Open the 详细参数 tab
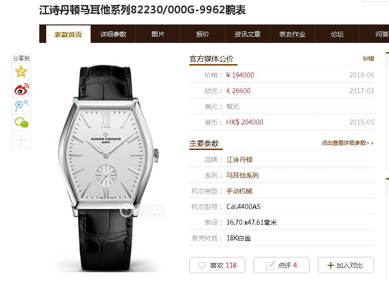Viewport: 389px width, 281px height. [x=113, y=34]
